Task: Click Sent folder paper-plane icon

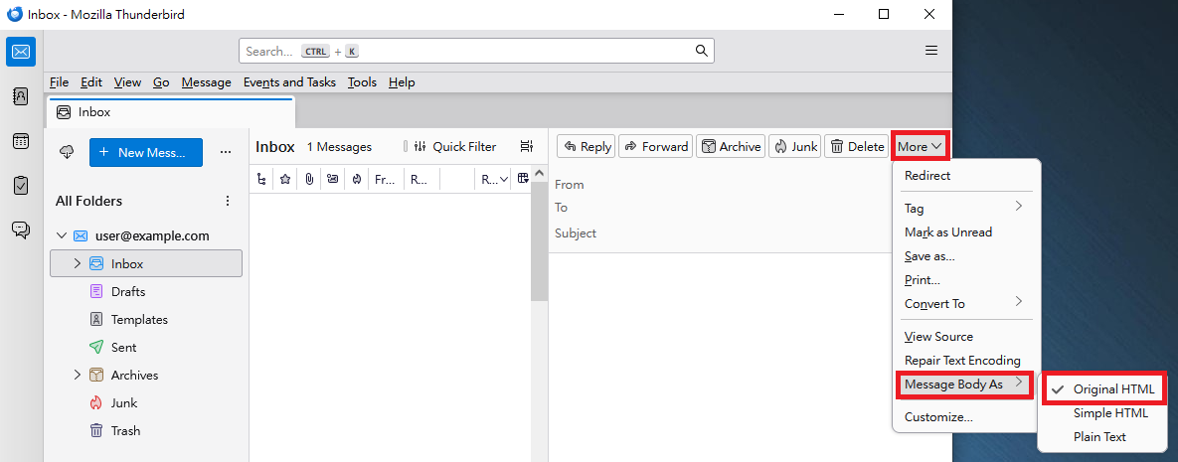Action: pos(96,347)
